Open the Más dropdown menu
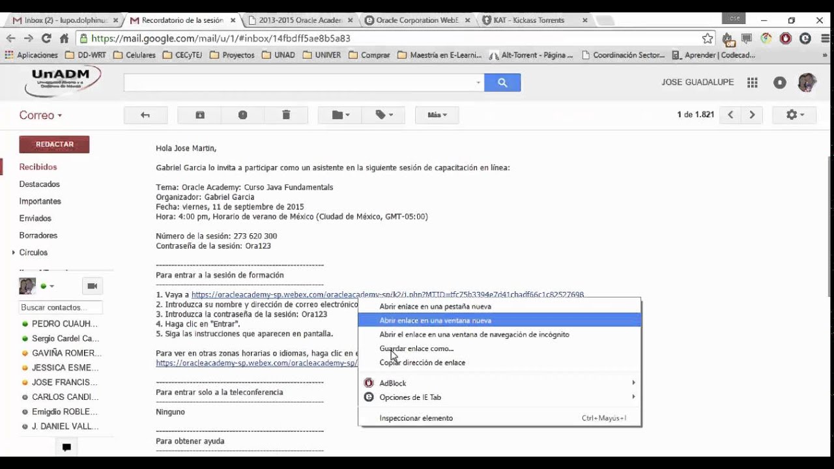Screen dimensions: 834x469 [437, 115]
